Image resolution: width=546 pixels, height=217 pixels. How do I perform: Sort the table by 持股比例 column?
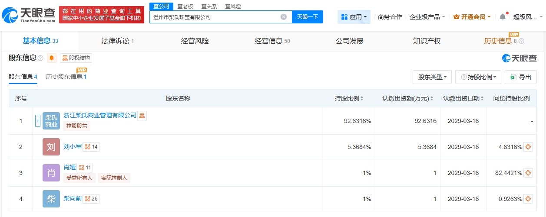349,99
